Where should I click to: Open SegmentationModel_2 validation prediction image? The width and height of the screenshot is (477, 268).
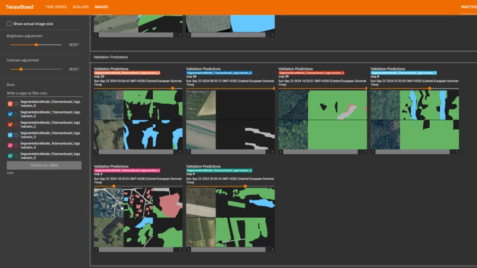pyautogui.click(x=323, y=120)
